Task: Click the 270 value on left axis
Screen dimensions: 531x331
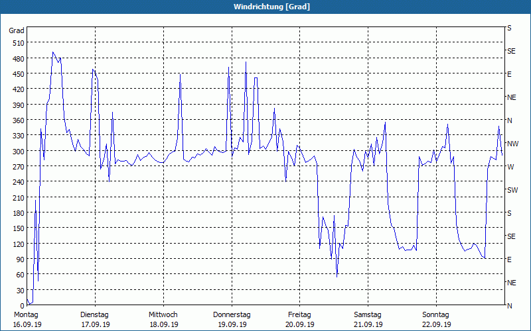Action: pyautogui.click(x=19, y=167)
